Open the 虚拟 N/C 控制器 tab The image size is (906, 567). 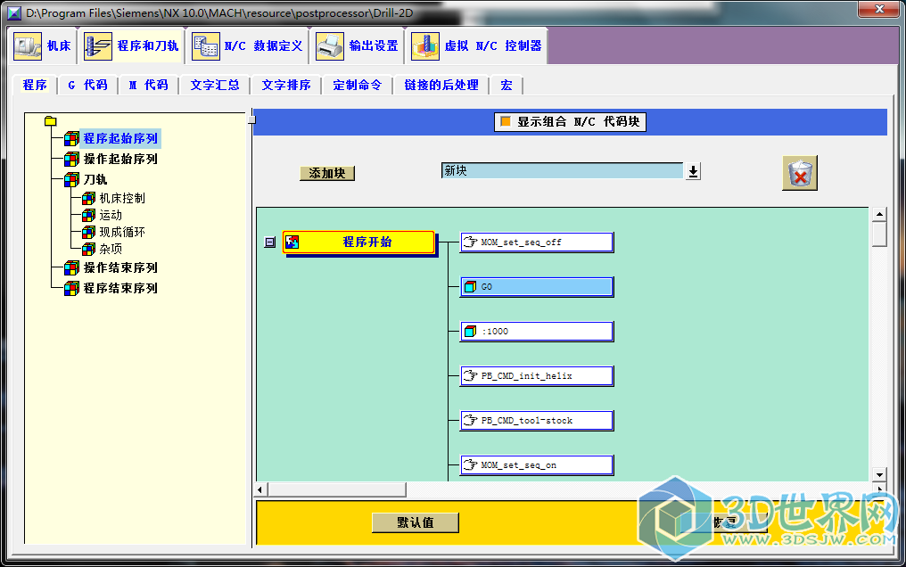[477, 45]
